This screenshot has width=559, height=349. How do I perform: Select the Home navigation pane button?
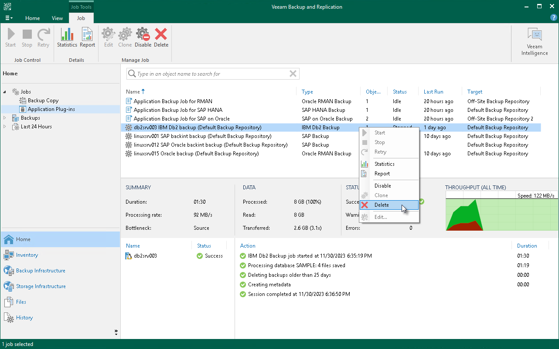[60, 239]
